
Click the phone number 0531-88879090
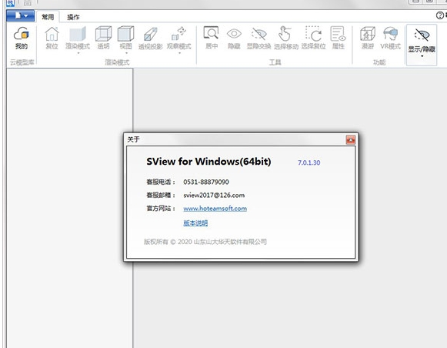206,182
